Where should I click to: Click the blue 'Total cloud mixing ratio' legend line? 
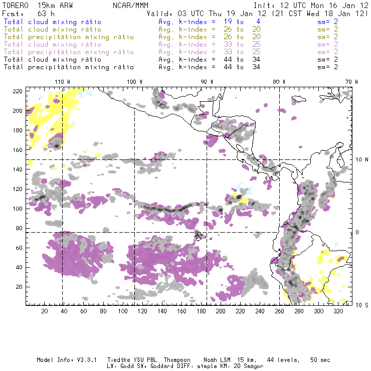pyautogui.click(x=53, y=22)
